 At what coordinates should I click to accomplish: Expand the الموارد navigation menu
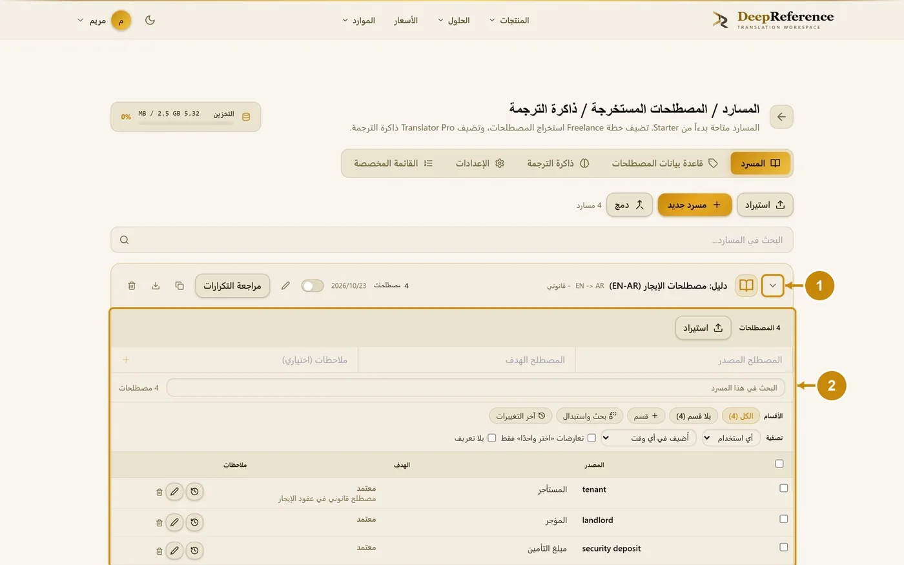click(359, 20)
